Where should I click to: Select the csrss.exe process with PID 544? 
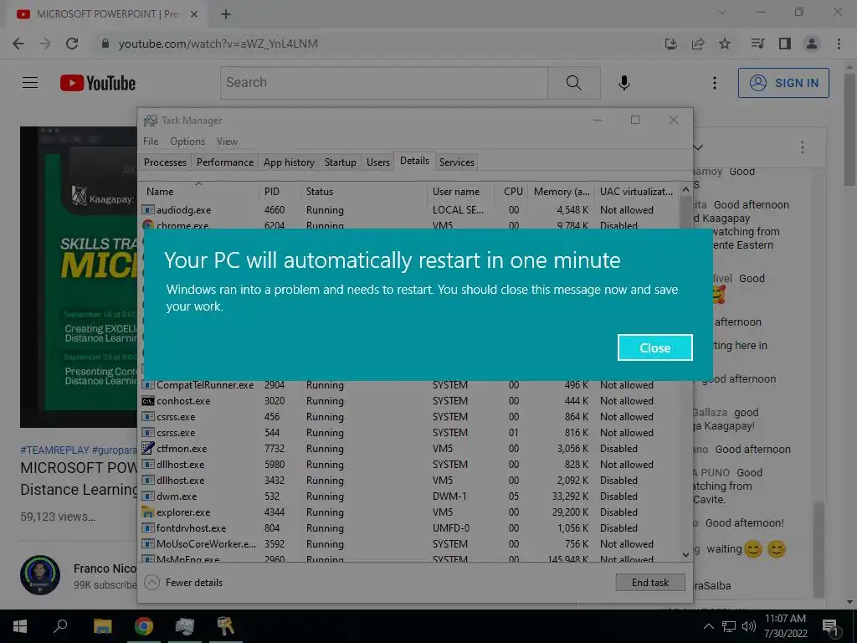pos(409,433)
